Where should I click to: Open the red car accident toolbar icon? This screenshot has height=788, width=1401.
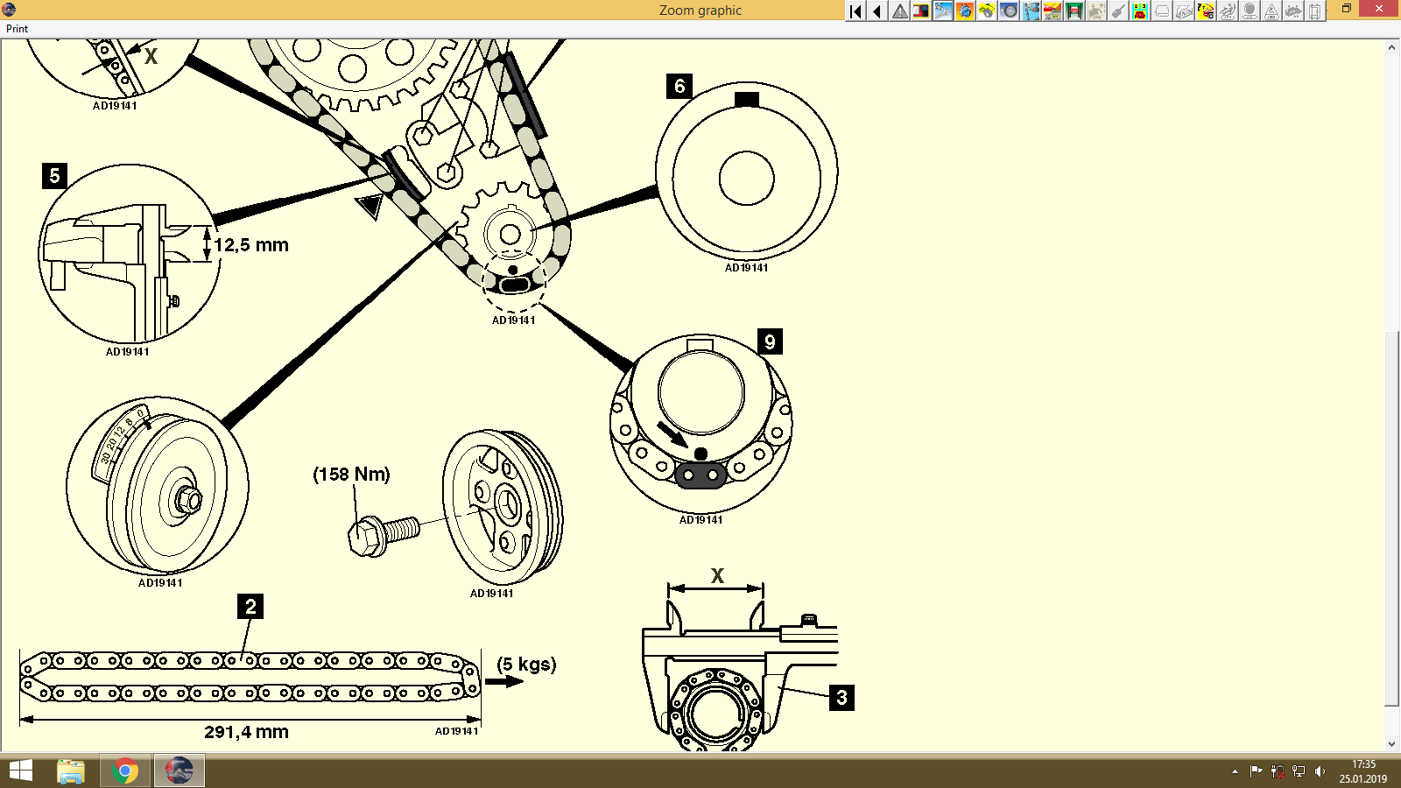(x=1053, y=11)
